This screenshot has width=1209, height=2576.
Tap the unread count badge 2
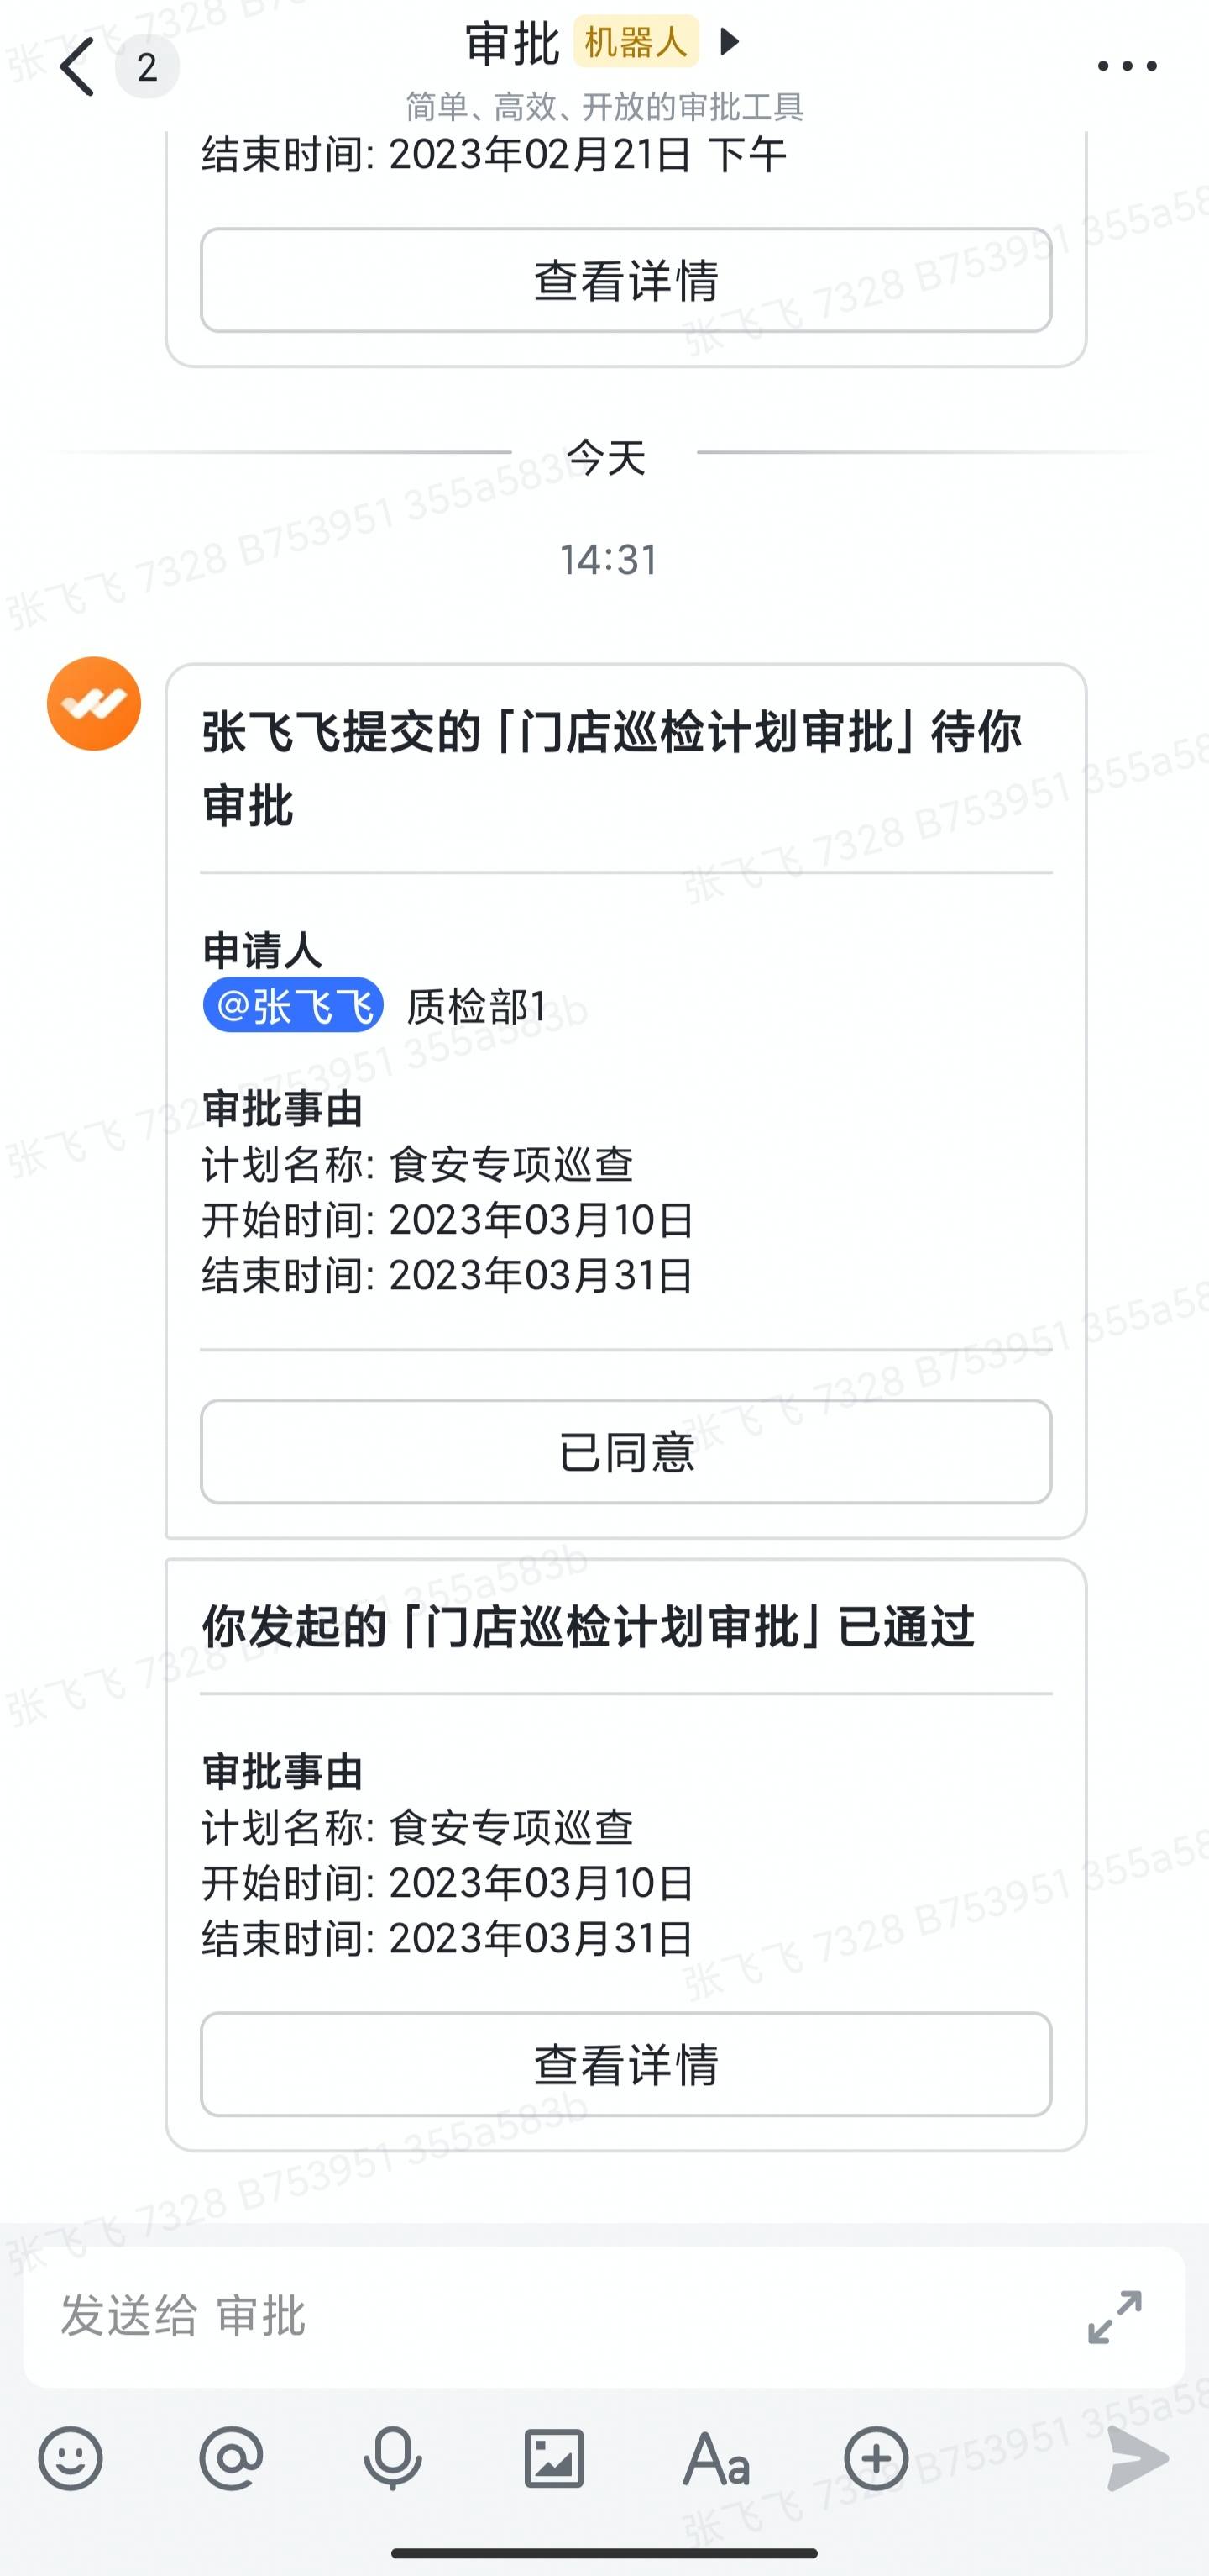(x=147, y=67)
